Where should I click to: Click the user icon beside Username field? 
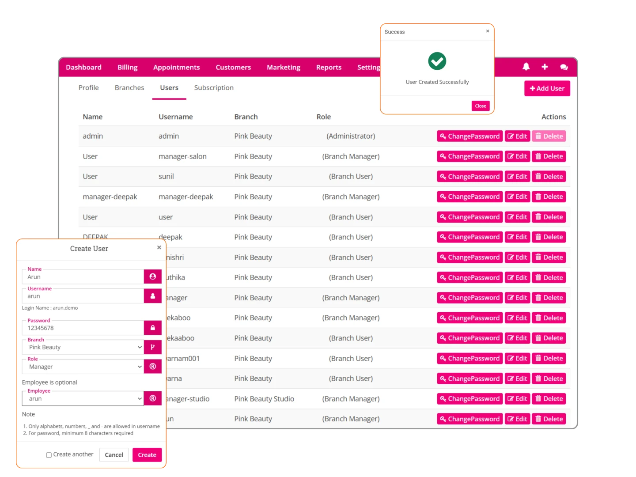coord(153,296)
